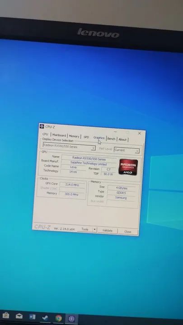This screenshot has height=325, width=183.
Task: Click the Sapphire Technology Limited field
Action: tap(89, 163)
